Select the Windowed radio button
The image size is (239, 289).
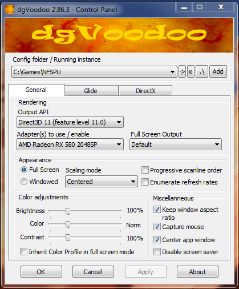tap(24, 182)
